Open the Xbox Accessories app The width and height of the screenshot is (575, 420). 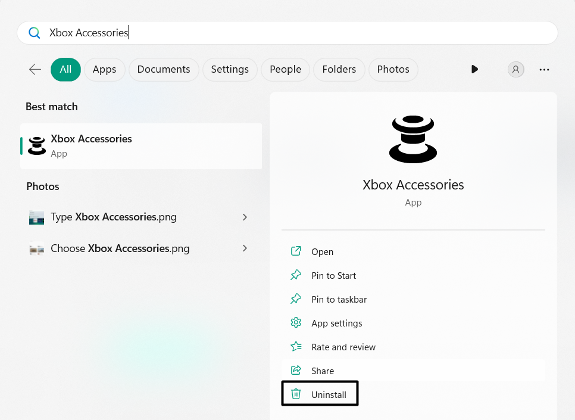322,252
